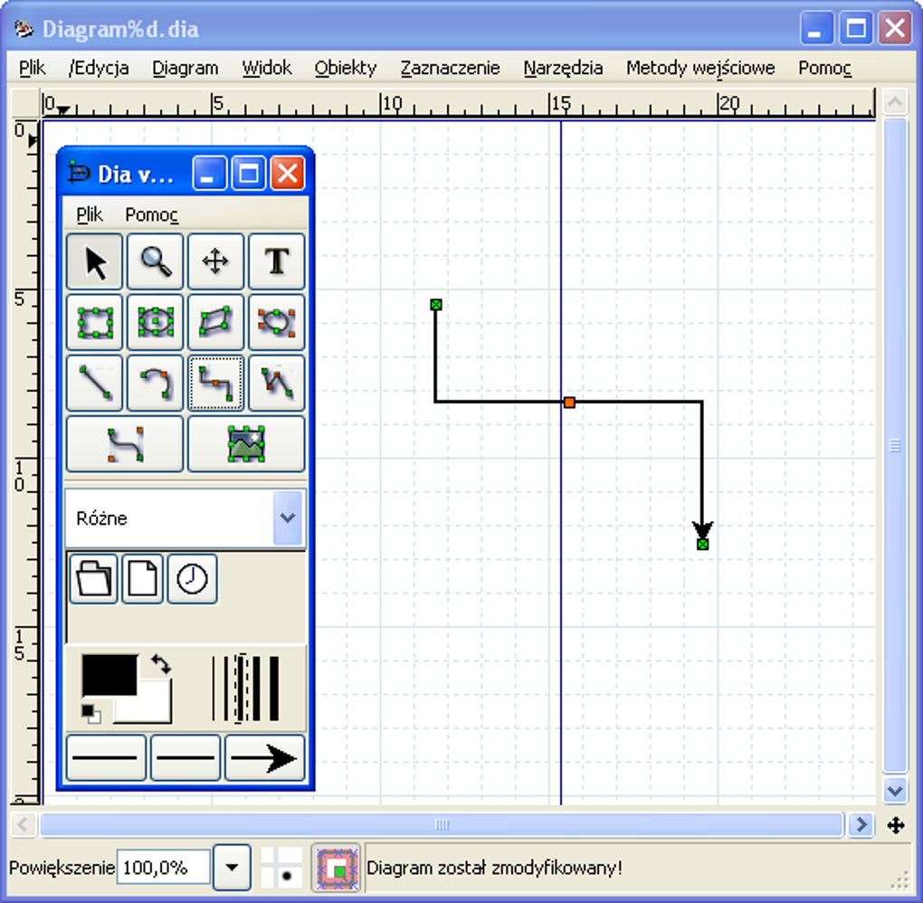The height and width of the screenshot is (903, 923).
Task: Select the Zoom tool in the toolbox
Action: point(155,261)
